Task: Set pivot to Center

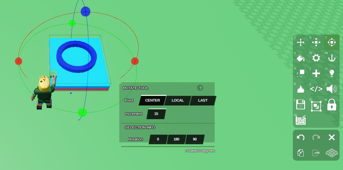Action: 152,101
